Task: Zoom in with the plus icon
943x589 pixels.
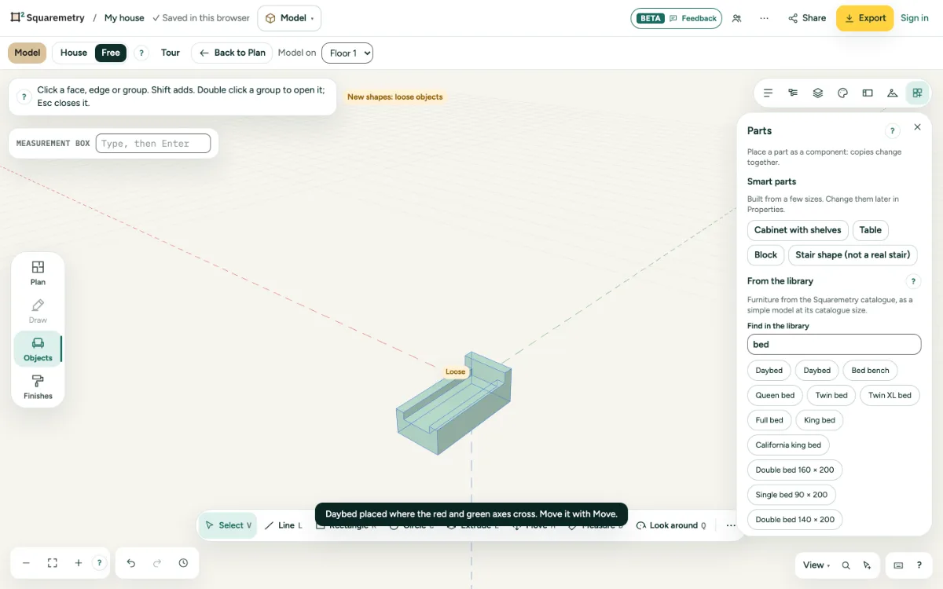Action: [79, 563]
